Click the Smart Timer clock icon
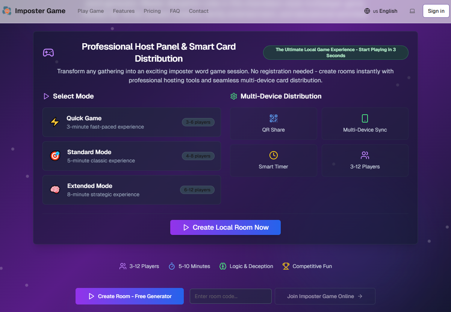The width and height of the screenshot is (451, 312). tap(274, 155)
